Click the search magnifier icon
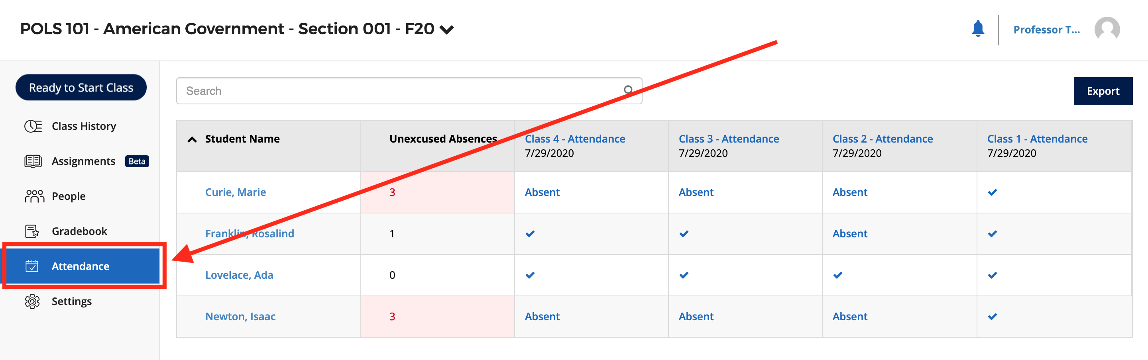Viewport: 1148px width, 360px height. point(628,90)
